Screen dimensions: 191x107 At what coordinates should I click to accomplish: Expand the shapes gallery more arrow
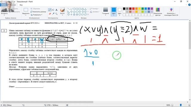click(x=88, y=15)
